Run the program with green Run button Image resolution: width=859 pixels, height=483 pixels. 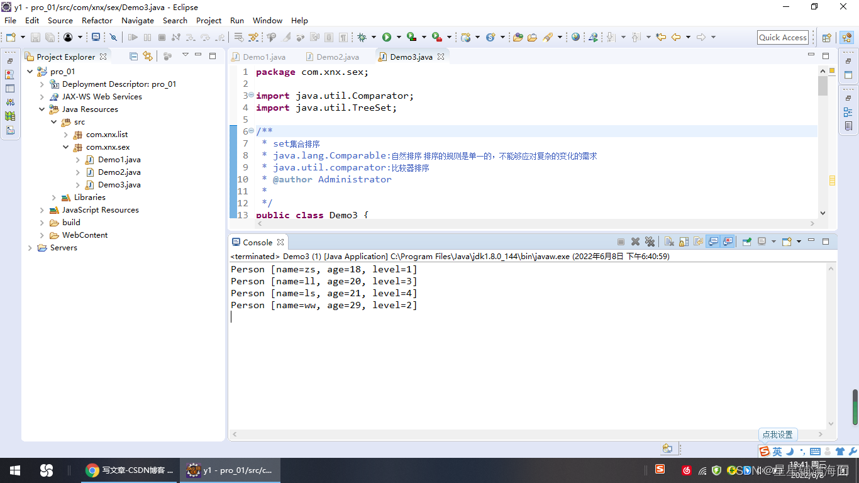387,37
